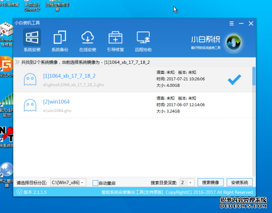Open the globe browser desktop icon

(7, 175)
